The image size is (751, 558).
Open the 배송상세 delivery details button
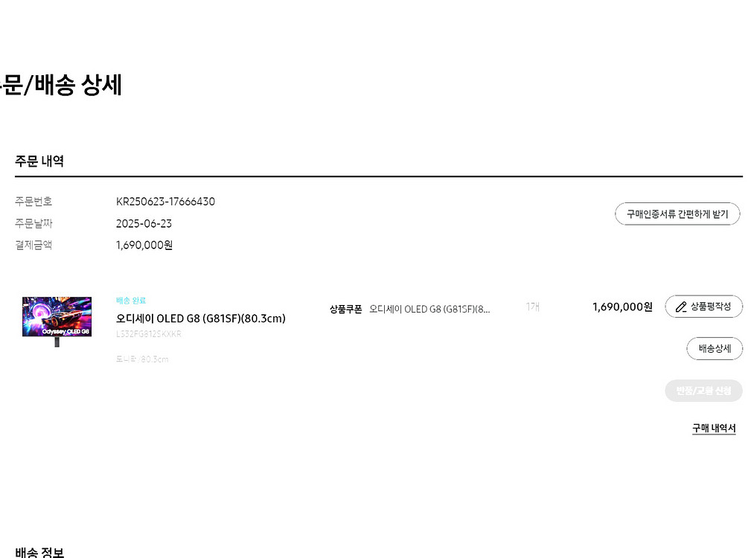coord(714,348)
